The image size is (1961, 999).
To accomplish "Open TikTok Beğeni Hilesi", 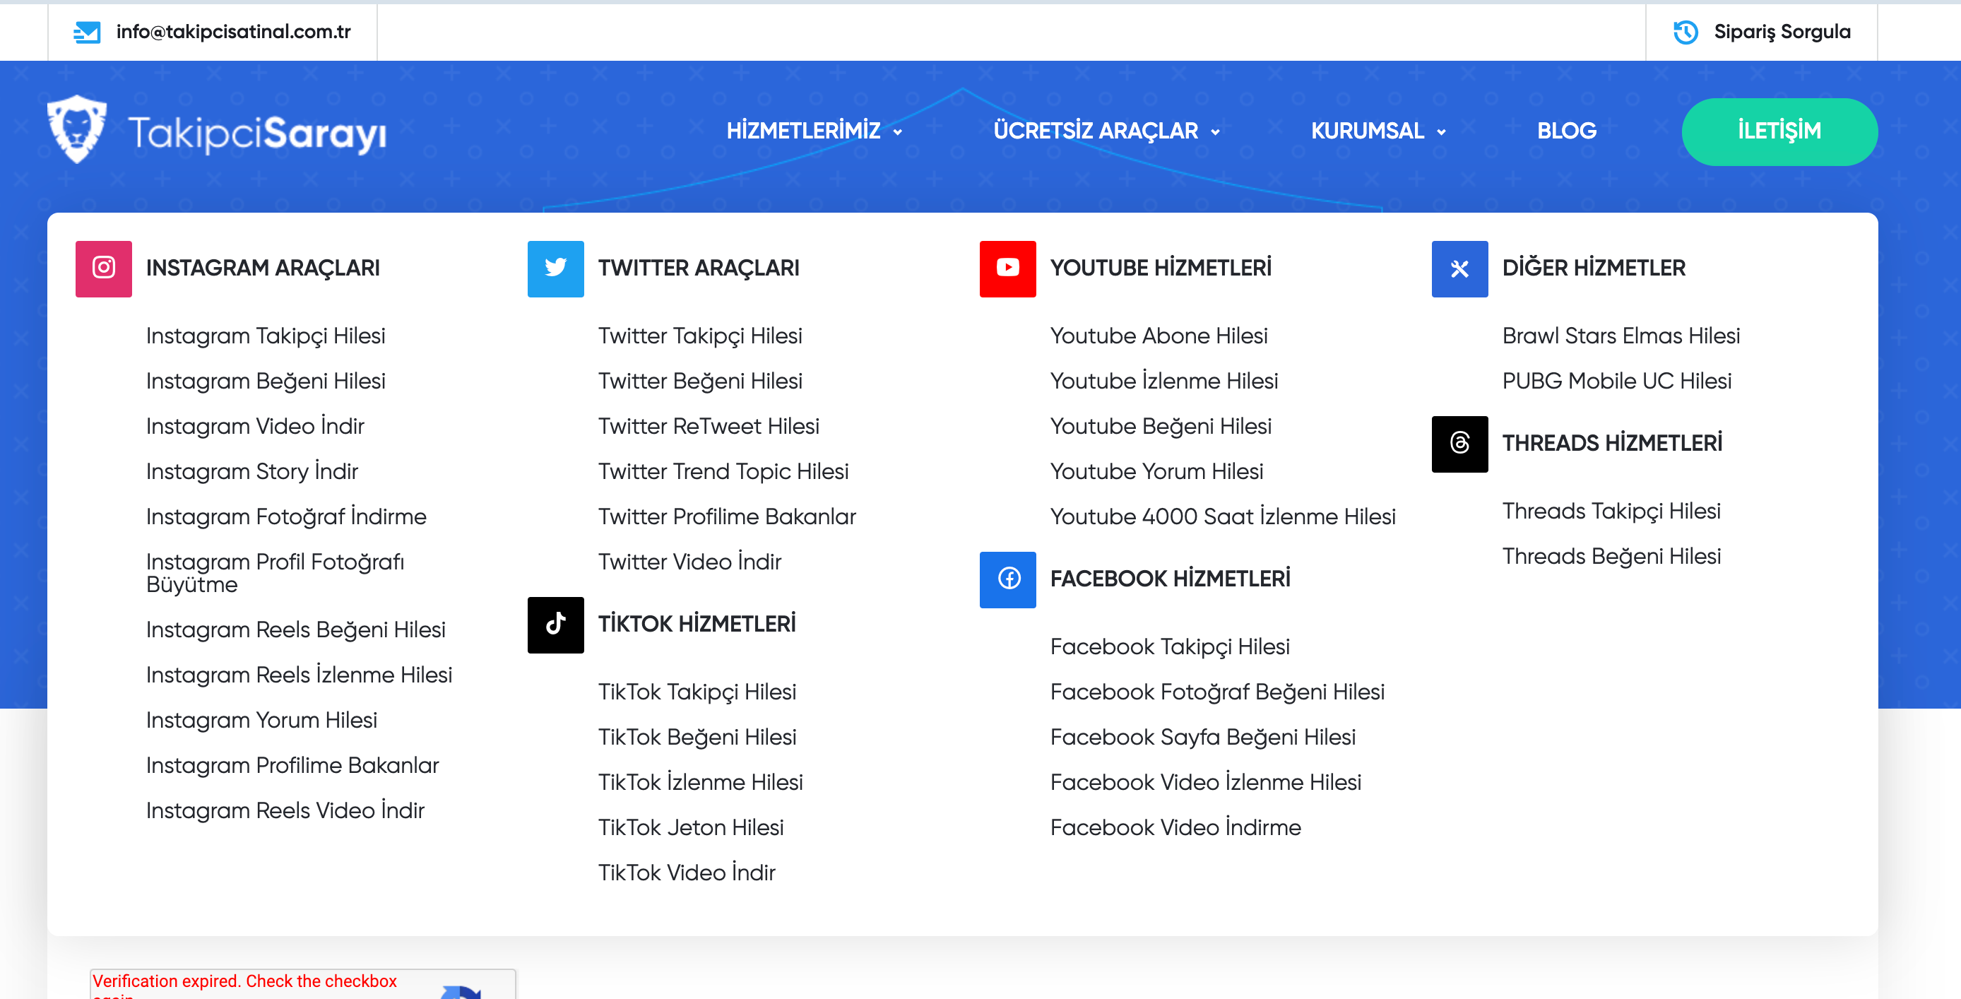I will click(697, 737).
